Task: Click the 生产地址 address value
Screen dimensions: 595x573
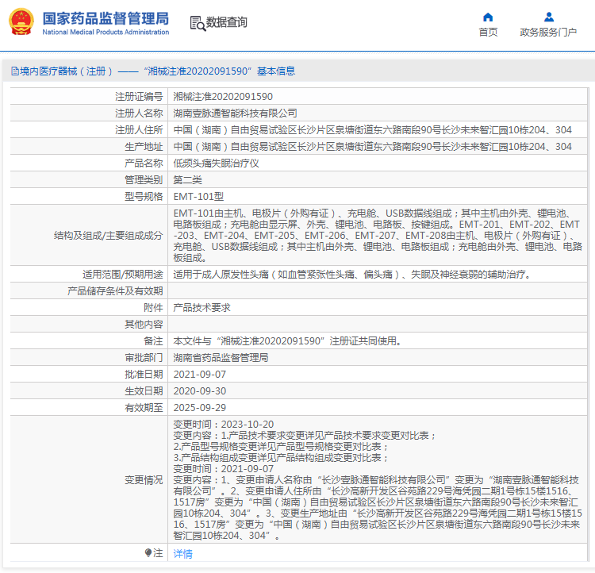Action: [x=372, y=147]
